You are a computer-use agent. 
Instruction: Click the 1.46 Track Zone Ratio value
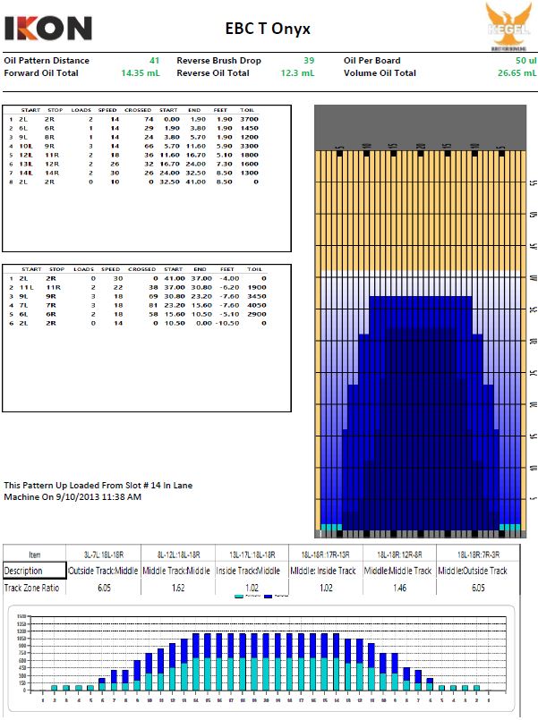[x=397, y=589]
